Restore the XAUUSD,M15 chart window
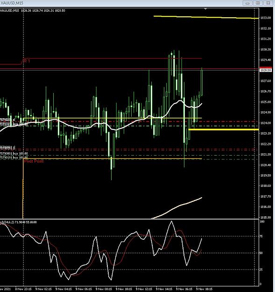The height and width of the screenshot is (292, 275). click(258, 3)
